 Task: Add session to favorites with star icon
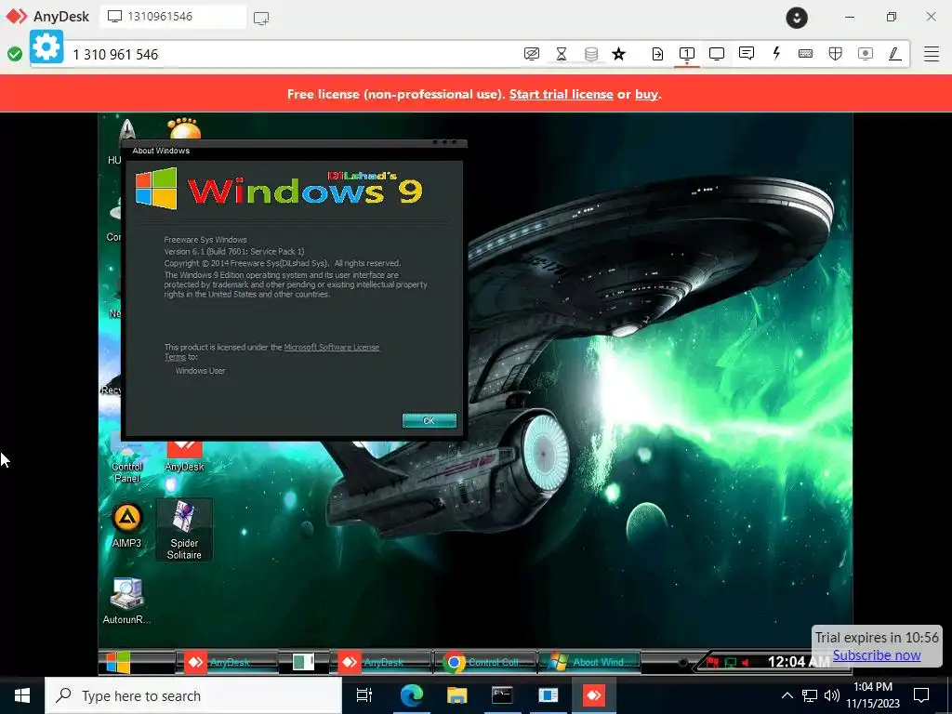[x=618, y=54]
